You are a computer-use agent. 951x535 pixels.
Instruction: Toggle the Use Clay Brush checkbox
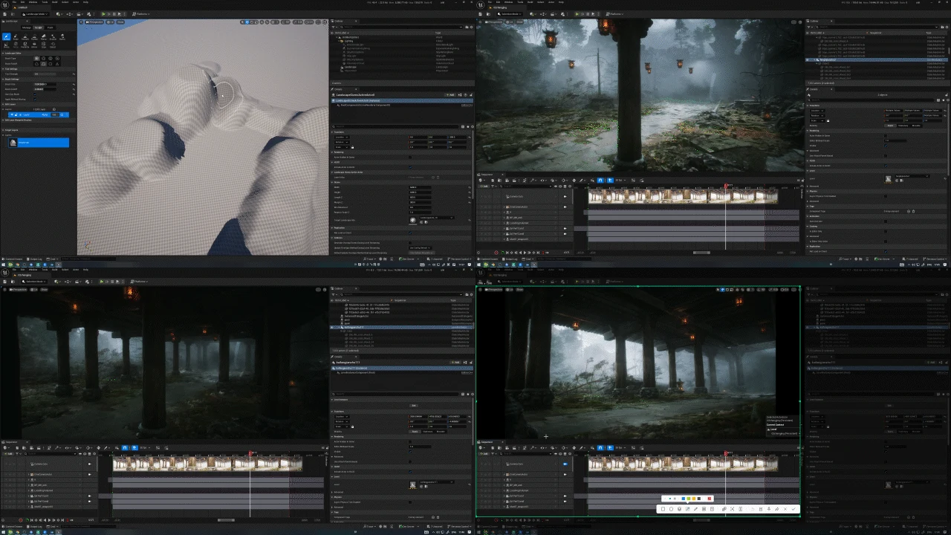(35, 94)
